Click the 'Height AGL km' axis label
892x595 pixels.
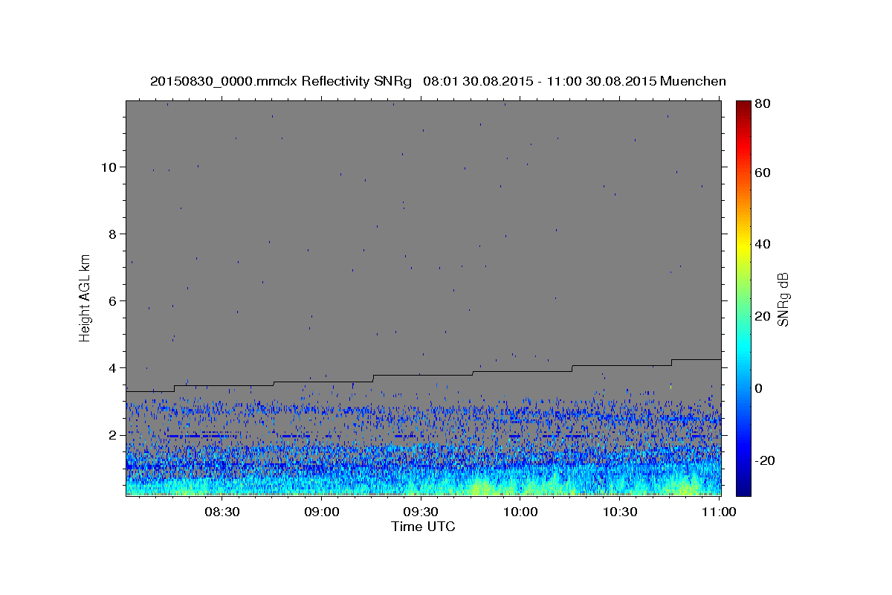coord(85,298)
